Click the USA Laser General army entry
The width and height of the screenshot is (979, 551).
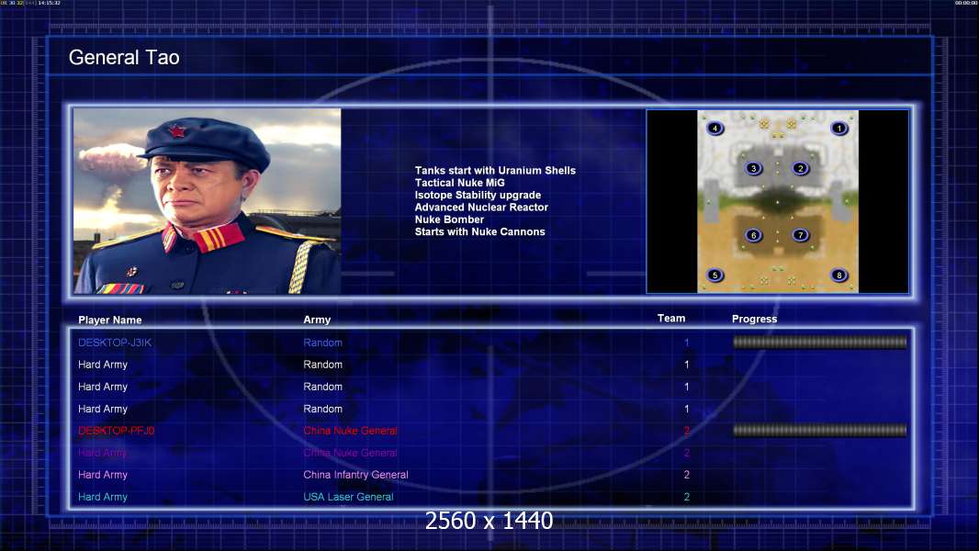(x=348, y=498)
